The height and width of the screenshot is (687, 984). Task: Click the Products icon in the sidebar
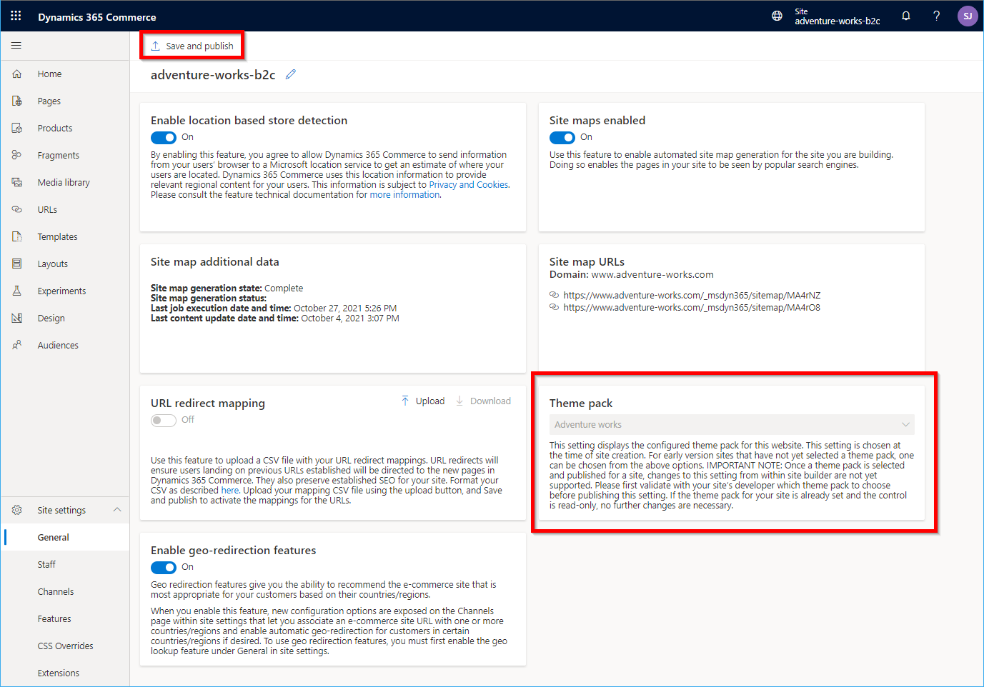[17, 129]
